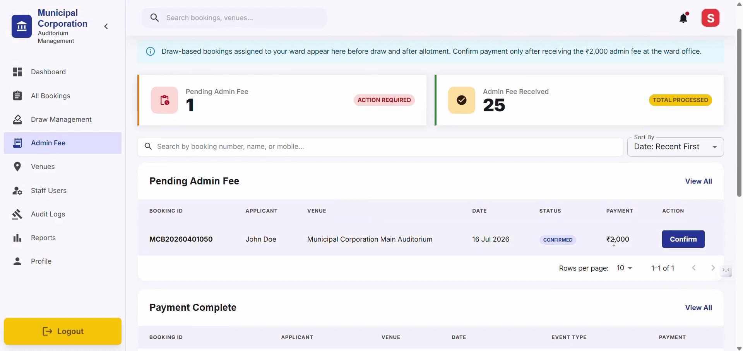Open the Sort By dropdown
The width and height of the screenshot is (743, 351).
tap(675, 147)
